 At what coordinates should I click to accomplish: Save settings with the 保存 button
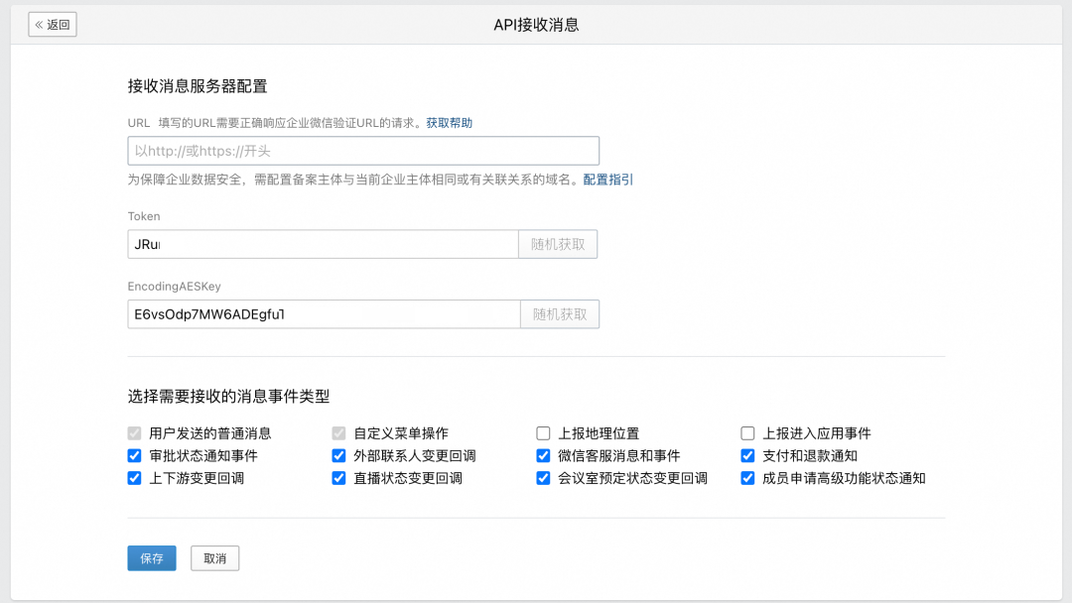(x=152, y=558)
